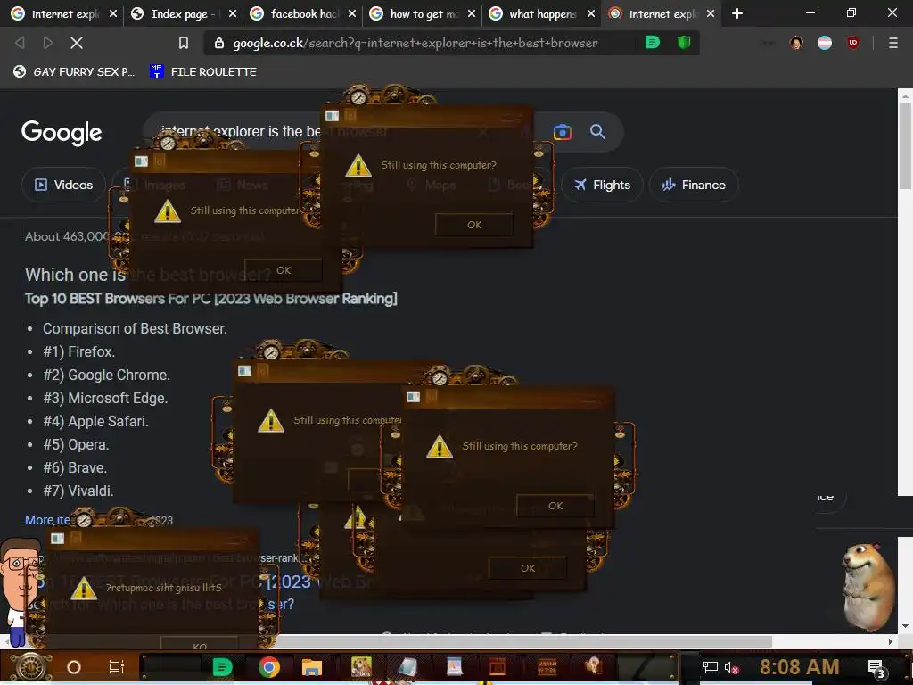Click the vertical scrollbar thumb
This screenshot has height=685, width=913.
[905, 146]
